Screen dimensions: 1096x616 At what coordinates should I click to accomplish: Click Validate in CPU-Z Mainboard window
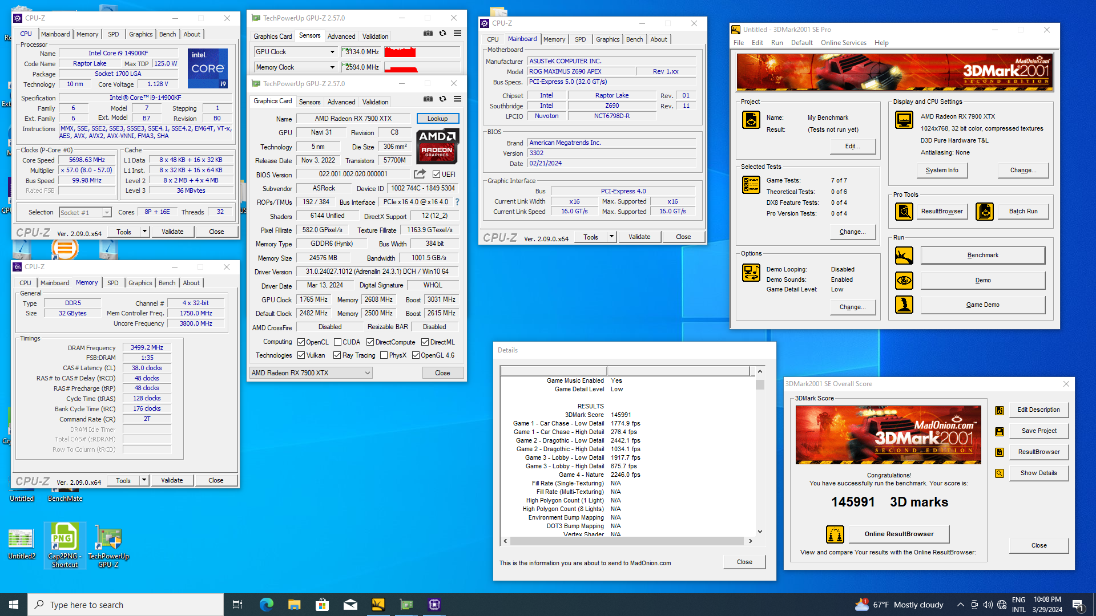pyautogui.click(x=639, y=237)
